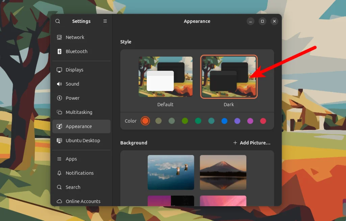Pick the purple accent color swatch
The width and height of the screenshot is (346, 221).
pos(237,121)
